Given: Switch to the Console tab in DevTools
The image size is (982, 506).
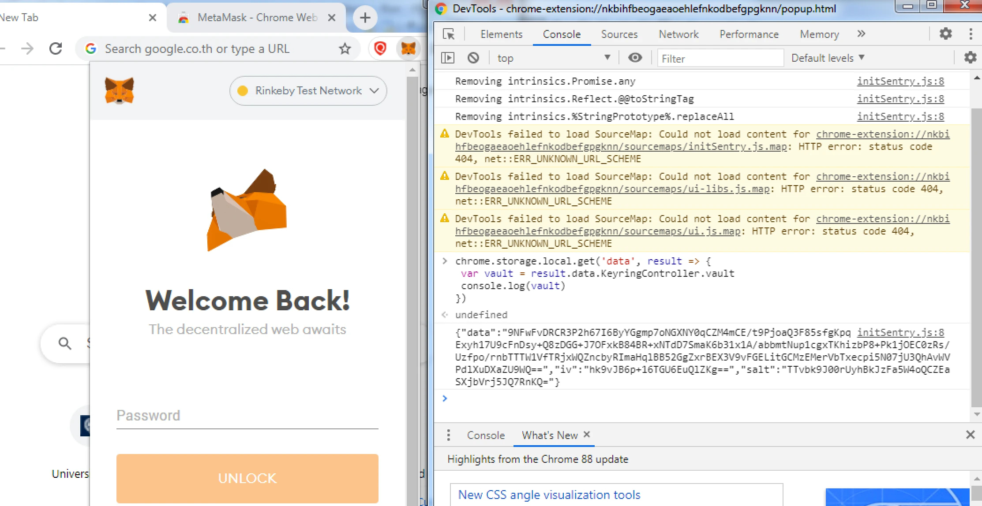Looking at the screenshot, I should pos(562,34).
